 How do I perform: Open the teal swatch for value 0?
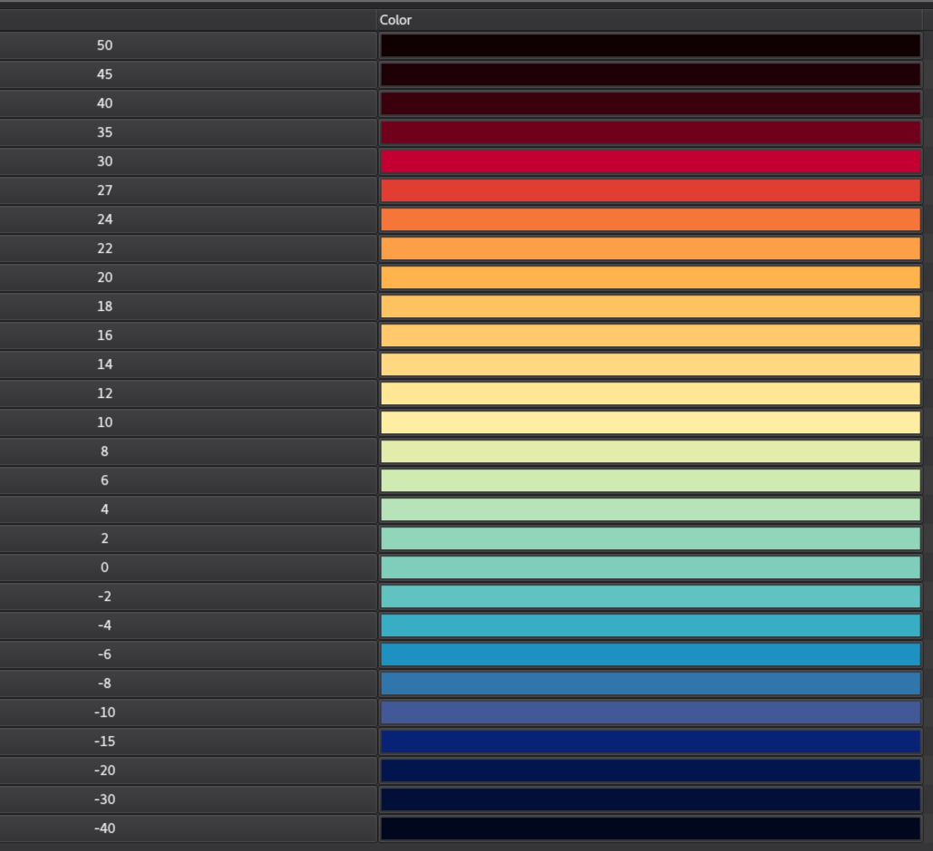point(648,567)
